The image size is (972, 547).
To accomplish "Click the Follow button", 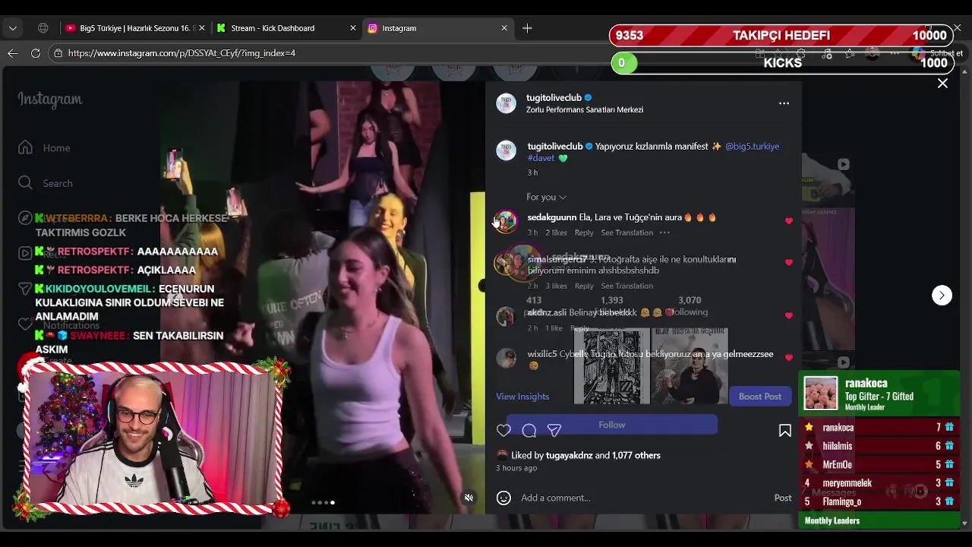I will pyautogui.click(x=612, y=425).
